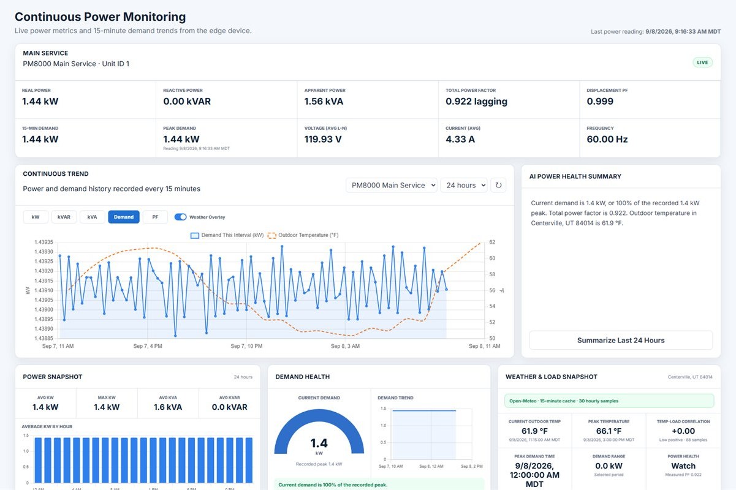Click the Max kW 1.4 kW stat

[107, 407]
